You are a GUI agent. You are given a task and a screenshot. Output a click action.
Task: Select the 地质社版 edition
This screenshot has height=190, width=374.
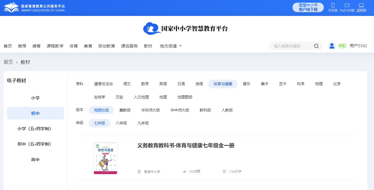pyautogui.click(x=102, y=110)
